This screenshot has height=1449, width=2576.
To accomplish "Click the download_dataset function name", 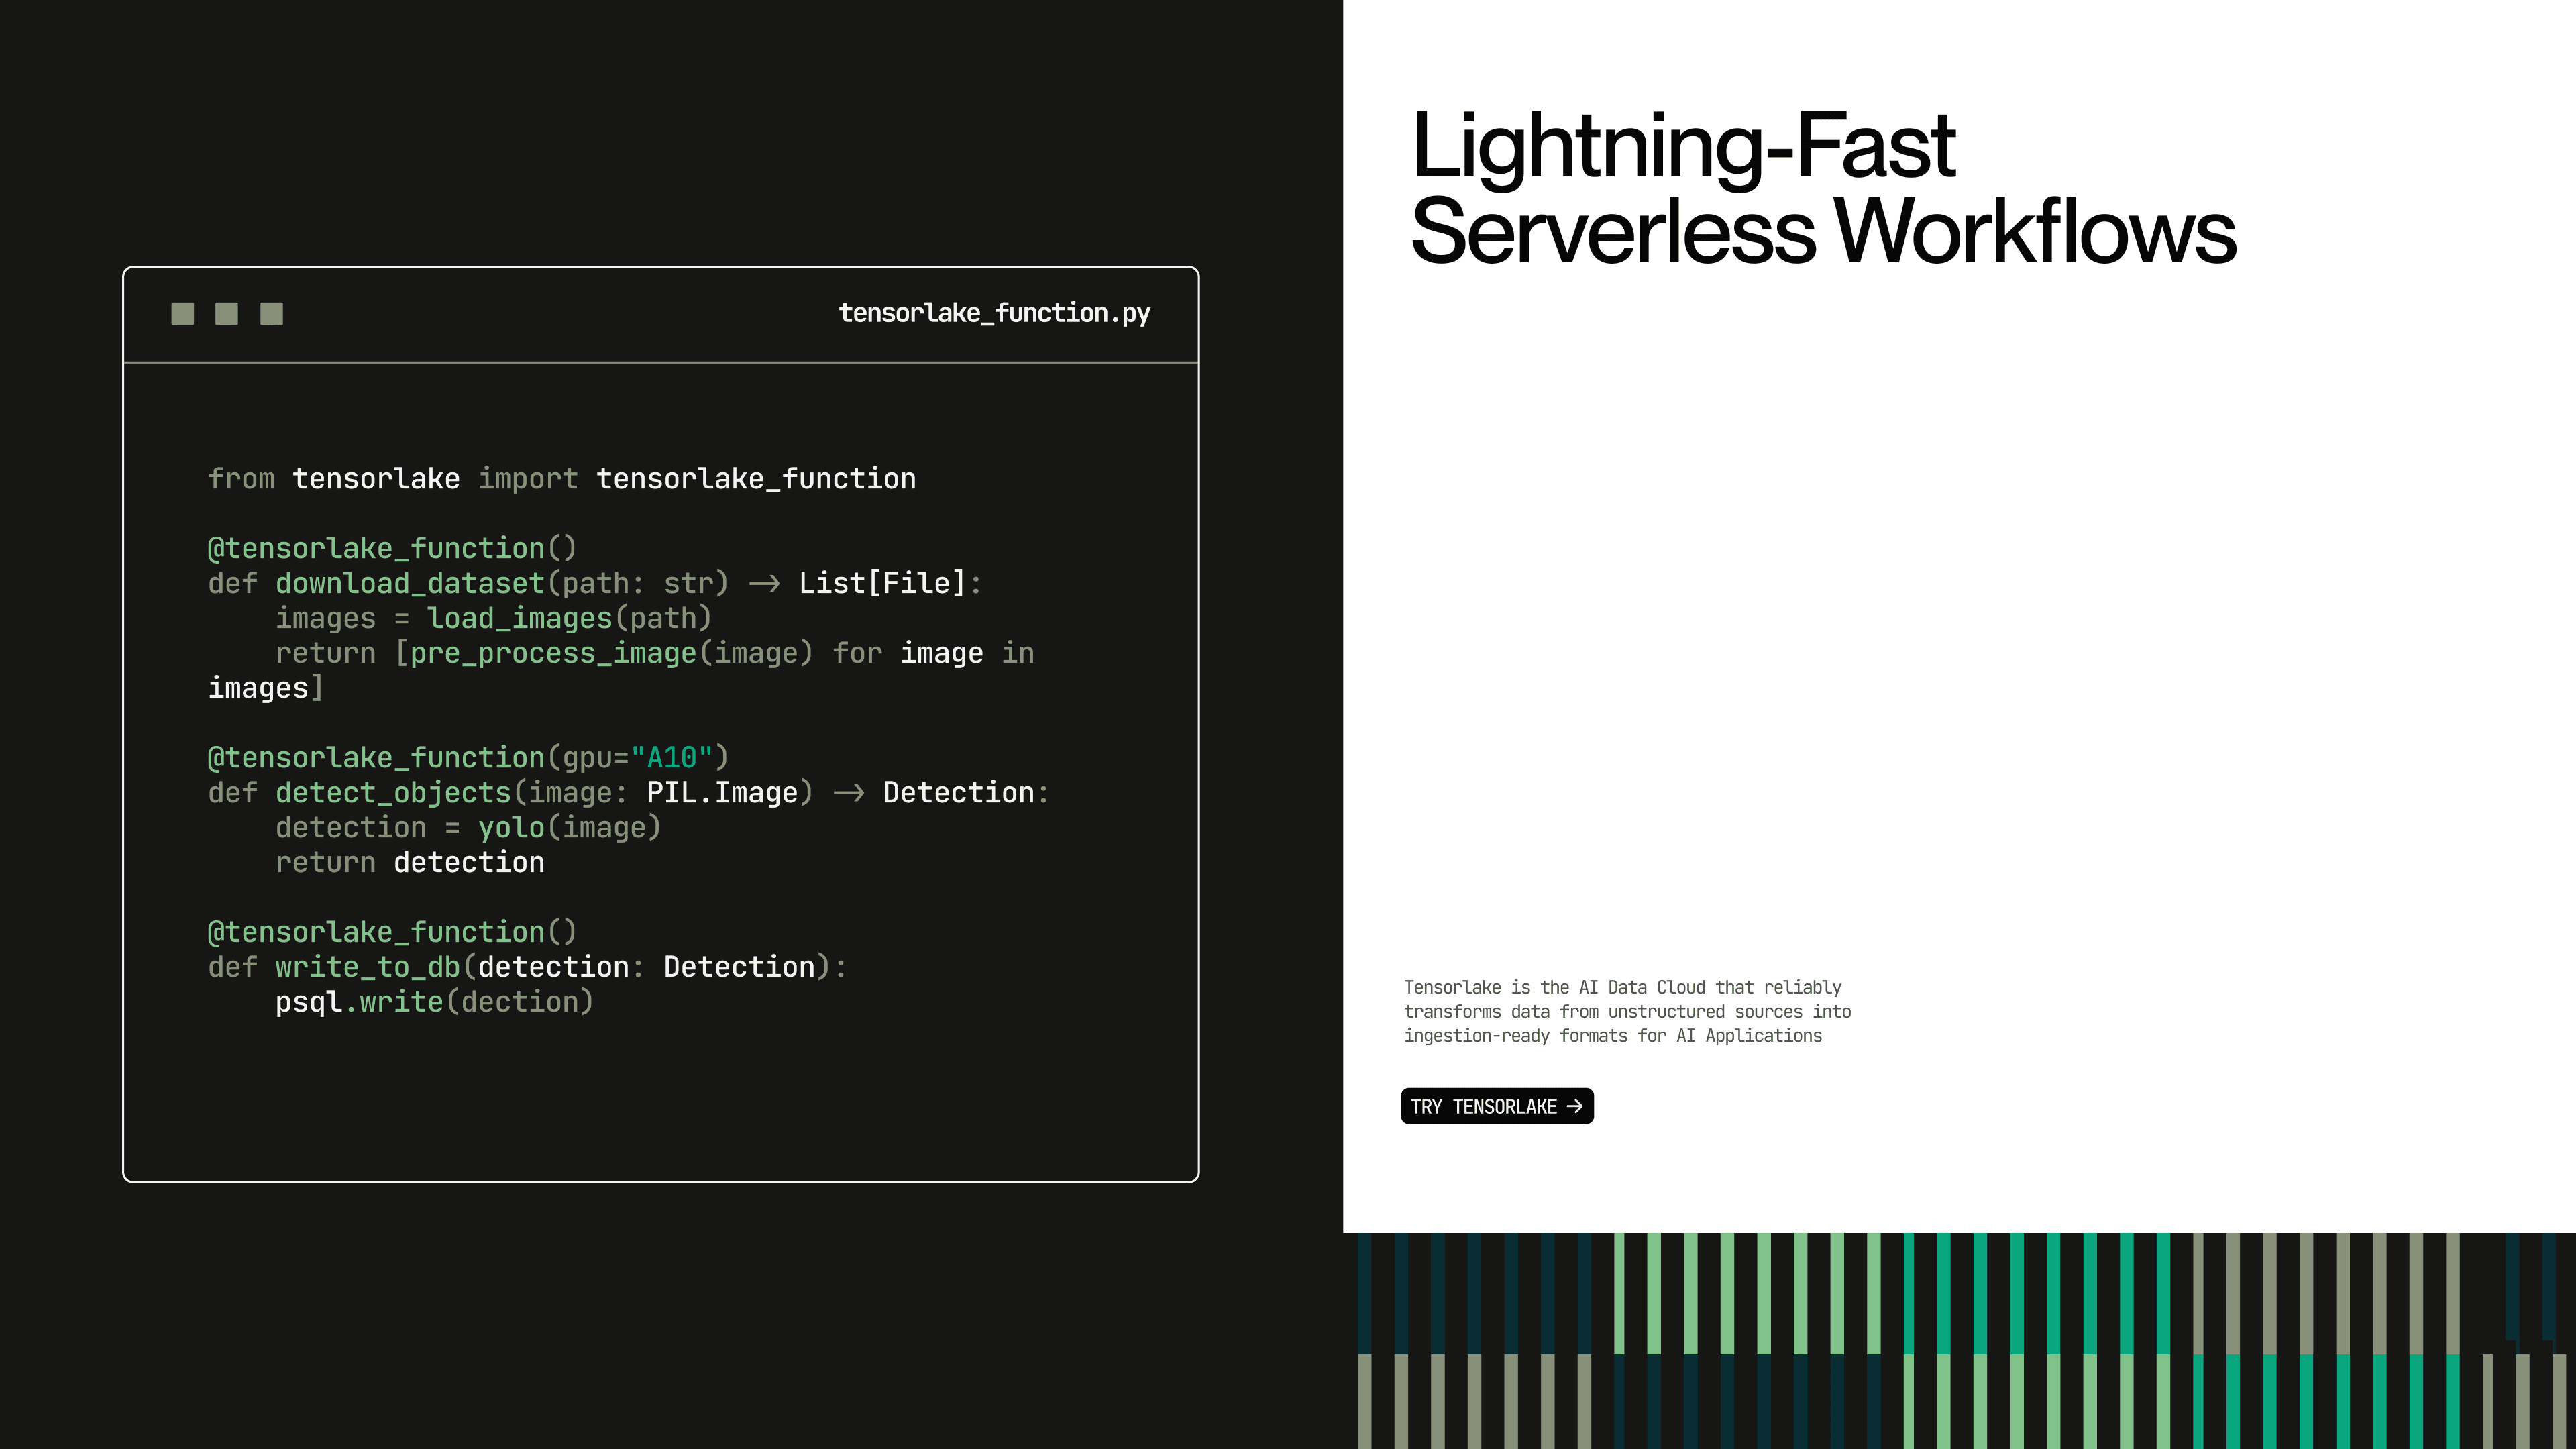I will [x=409, y=584].
